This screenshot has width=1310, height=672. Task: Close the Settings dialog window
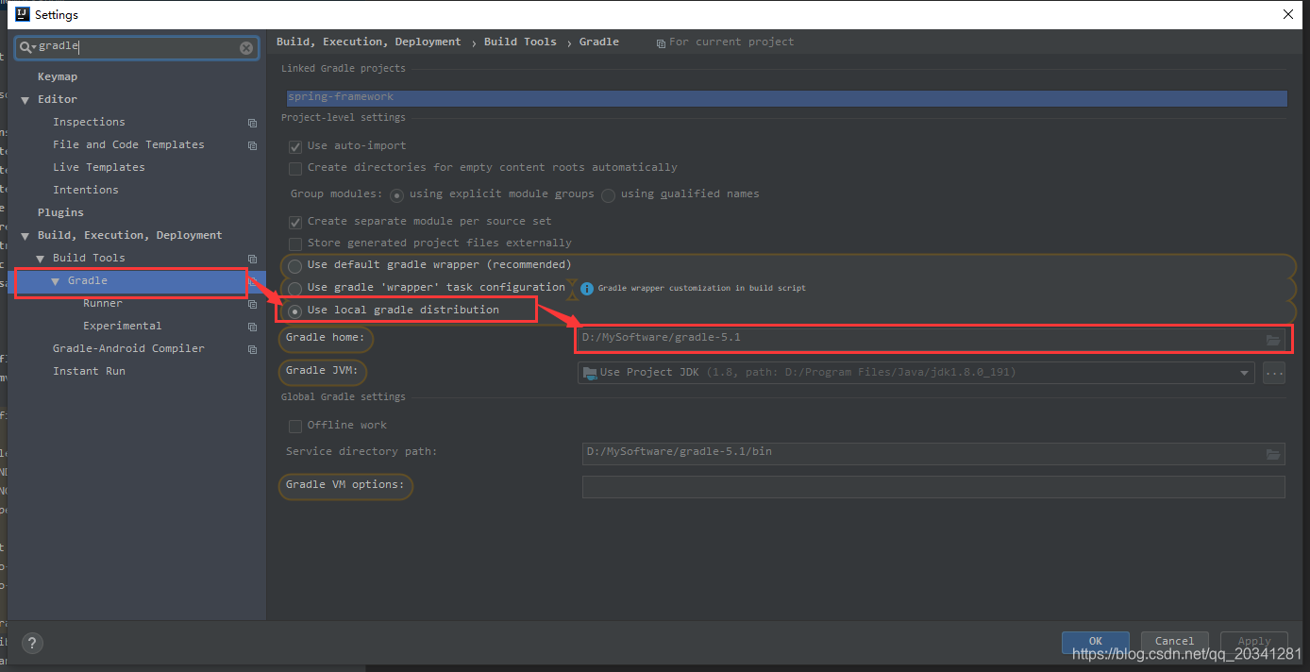pyautogui.click(x=1287, y=14)
